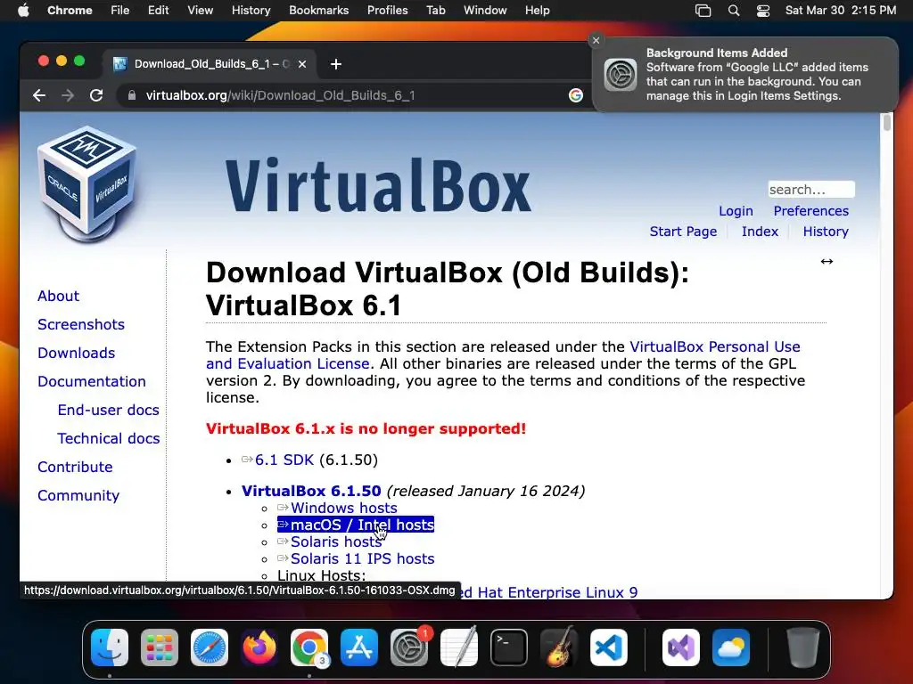This screenshot has width=913, height=684.
Task: Open the Downloads sidebar link
Action: (x=77, y=353)
